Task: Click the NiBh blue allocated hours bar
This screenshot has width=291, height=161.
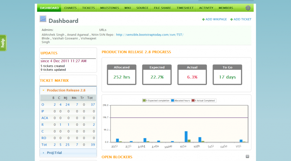Action: (200, 140)
